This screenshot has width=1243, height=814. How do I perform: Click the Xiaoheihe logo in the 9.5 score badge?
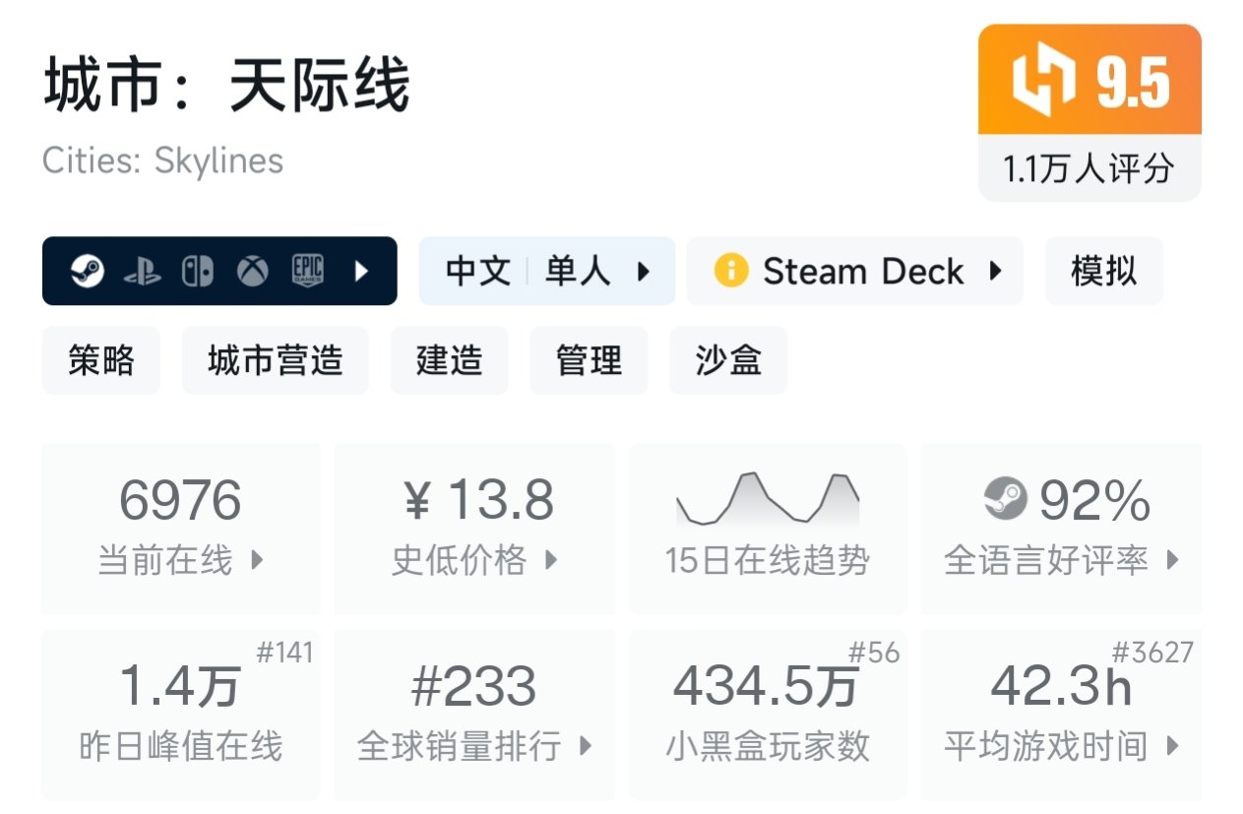tap(1044, 83)
